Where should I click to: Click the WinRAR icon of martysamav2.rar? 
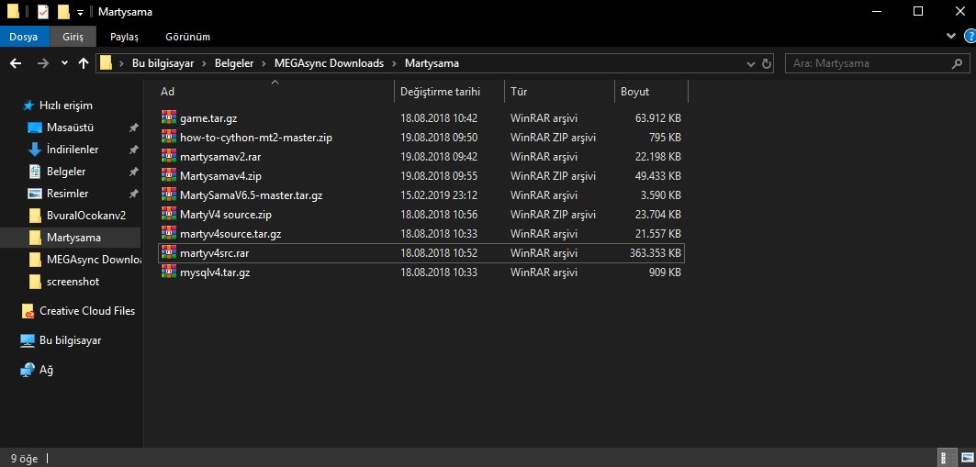click(169, 156)
